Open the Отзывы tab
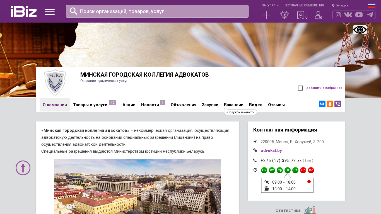Screen dimensions: 381x214 pyautogui.click(x=276, y=105)
